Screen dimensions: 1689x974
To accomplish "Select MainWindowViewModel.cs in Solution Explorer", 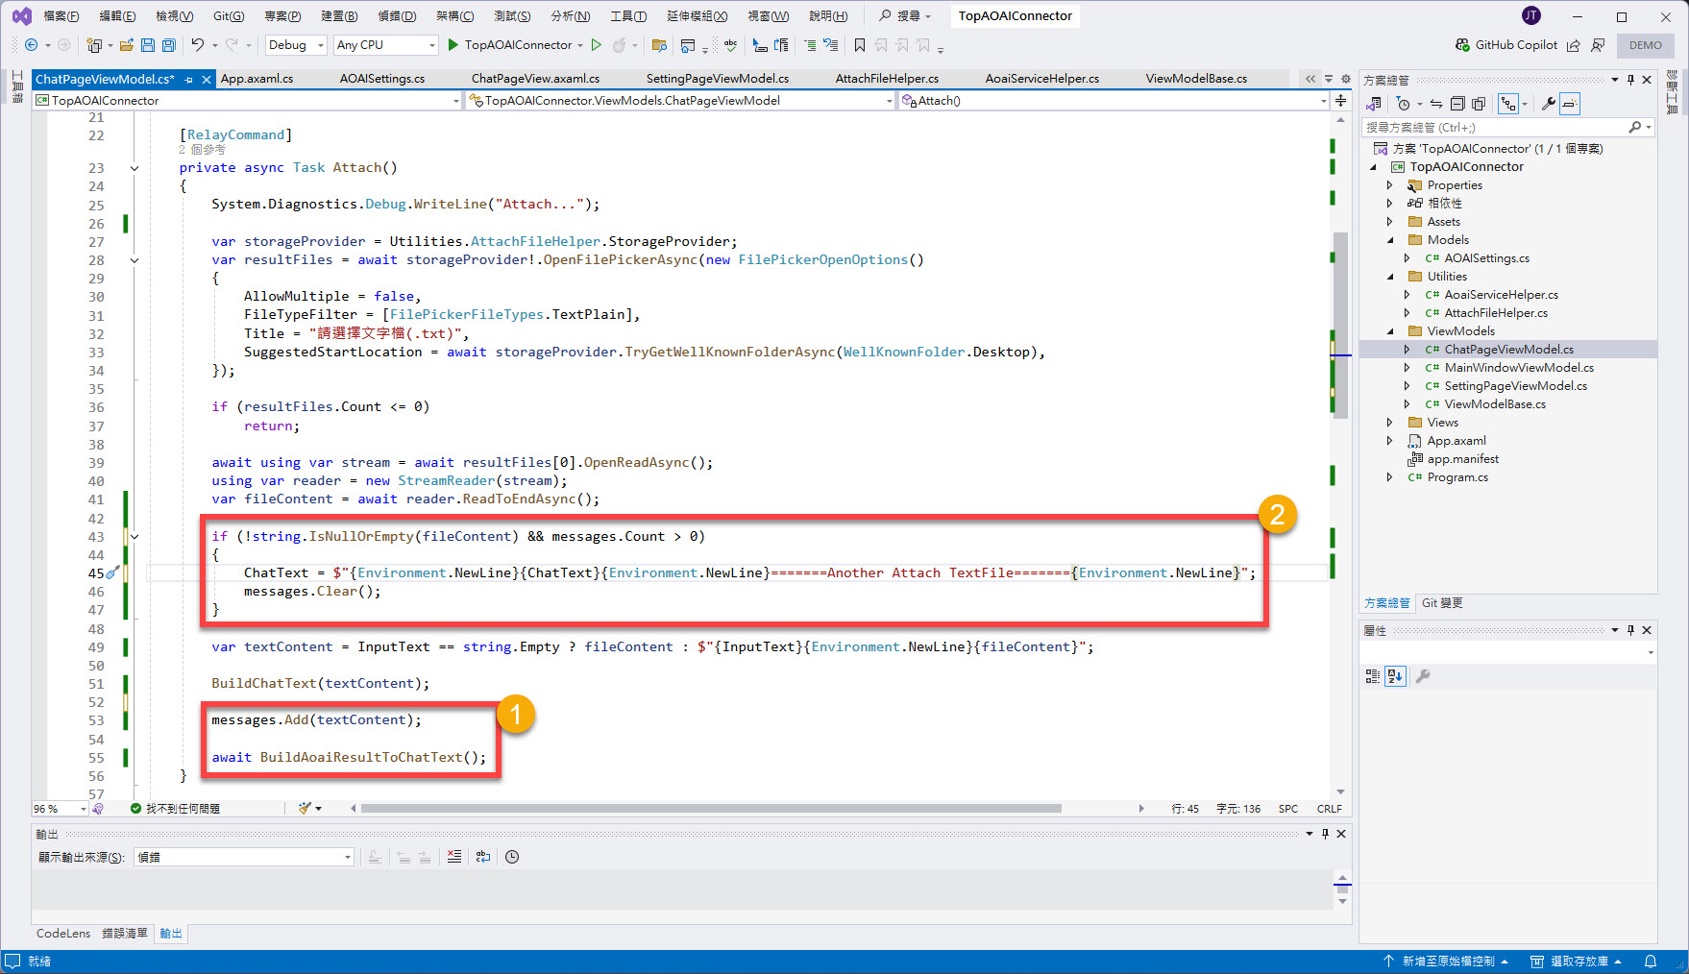I will coord(1519,368).
